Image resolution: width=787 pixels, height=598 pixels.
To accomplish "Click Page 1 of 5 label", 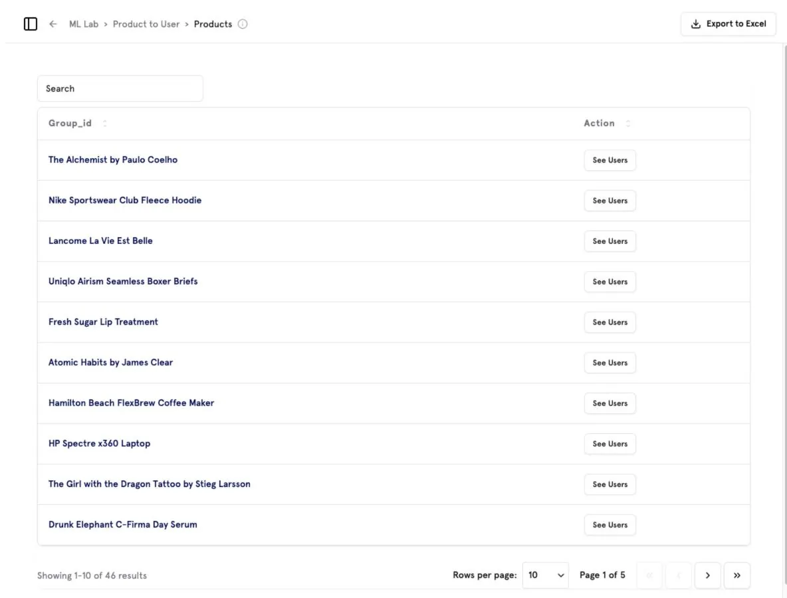I will click(x=602, y=575).
